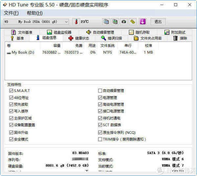Switch to the 擦除 tab
Image resolution: width=197 pixels, height=176 pixels.
click(180, 38)
